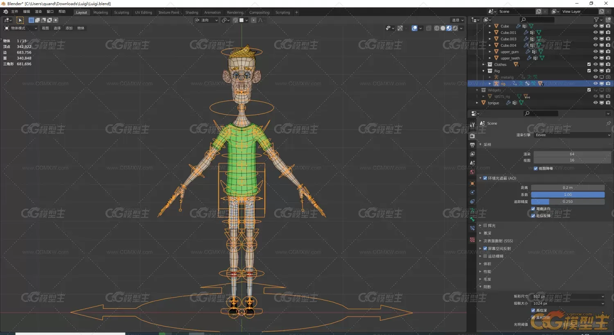Open the 视图 viewport menu
The height and width of the screenshot is (335, 614).
click(x=45, y=28)
